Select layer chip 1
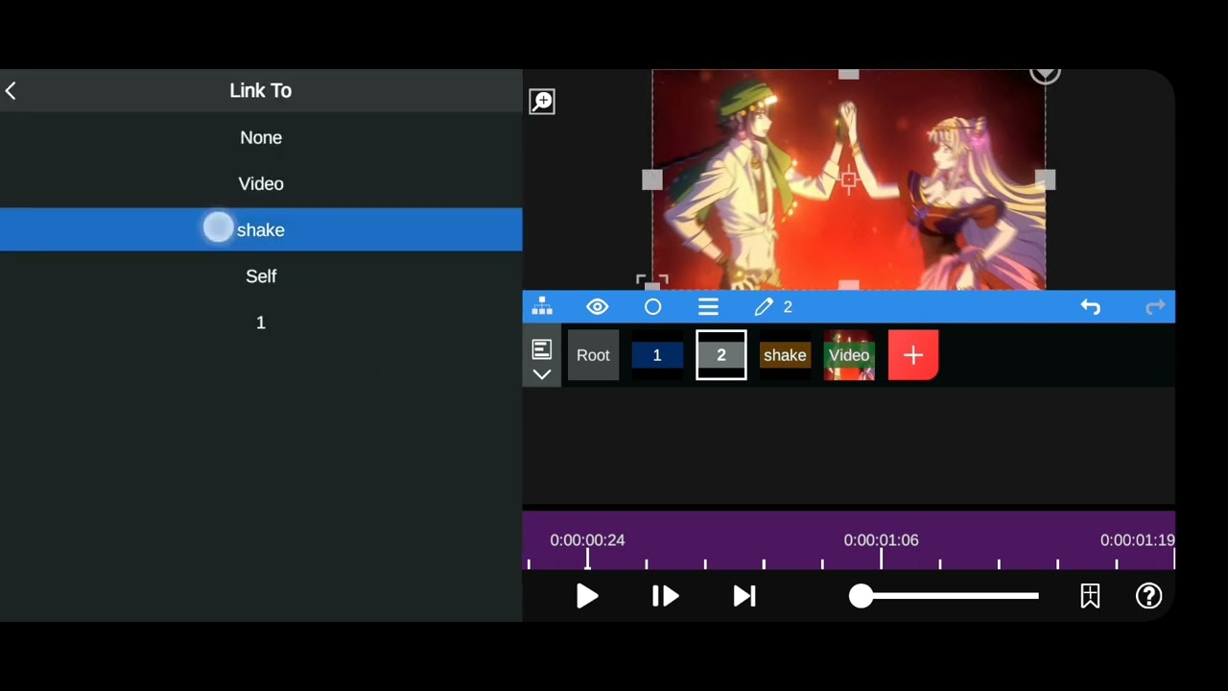Screen dimensions: 1228x691 tap(657, 355)
